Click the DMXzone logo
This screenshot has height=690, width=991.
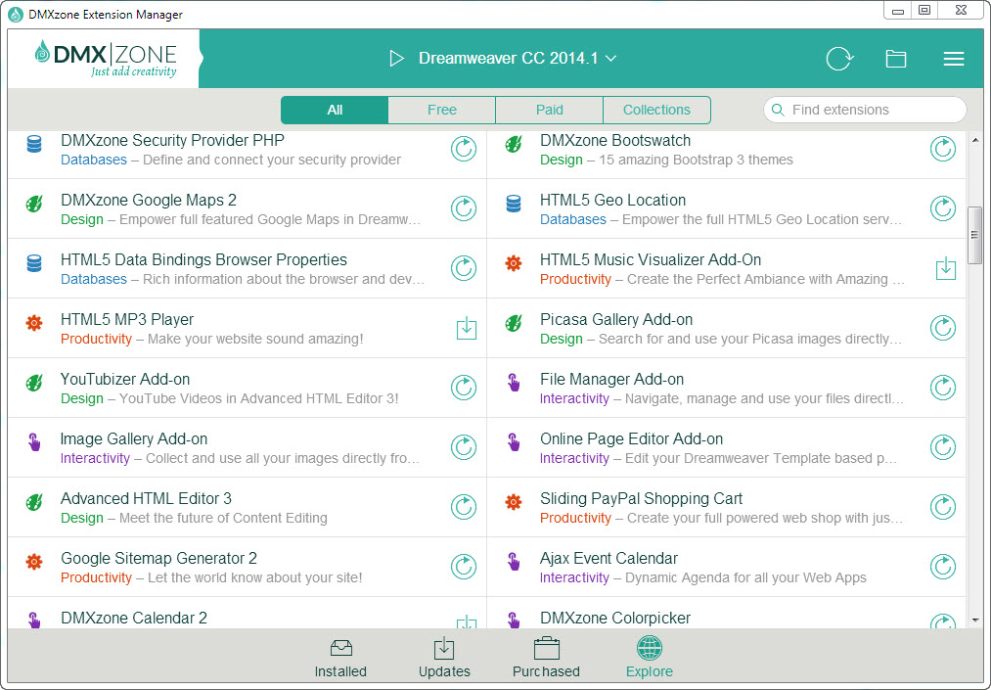[106, 59]
